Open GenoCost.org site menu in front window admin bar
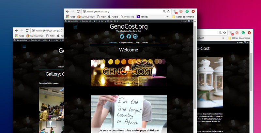Image resolution: width=261 pixels, height=133 pixels. pyautogui.click(x=73, y=21)
